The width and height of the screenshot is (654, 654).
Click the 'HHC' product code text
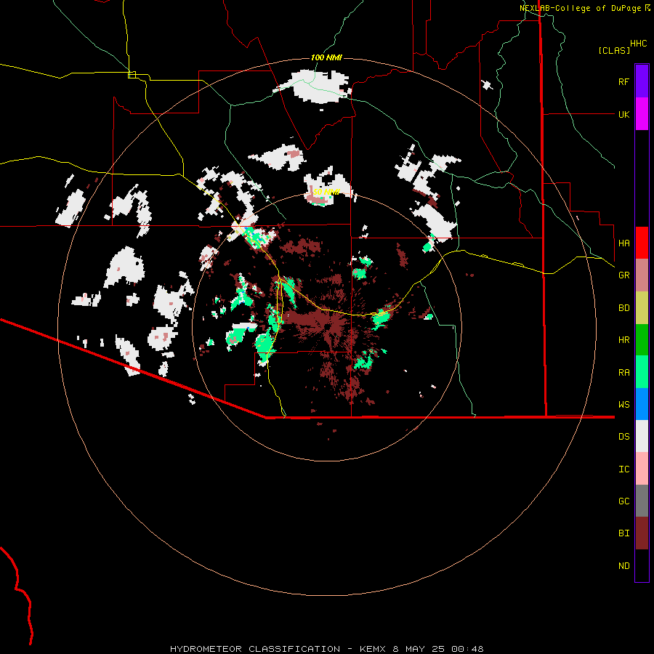[x=639, y=44]
